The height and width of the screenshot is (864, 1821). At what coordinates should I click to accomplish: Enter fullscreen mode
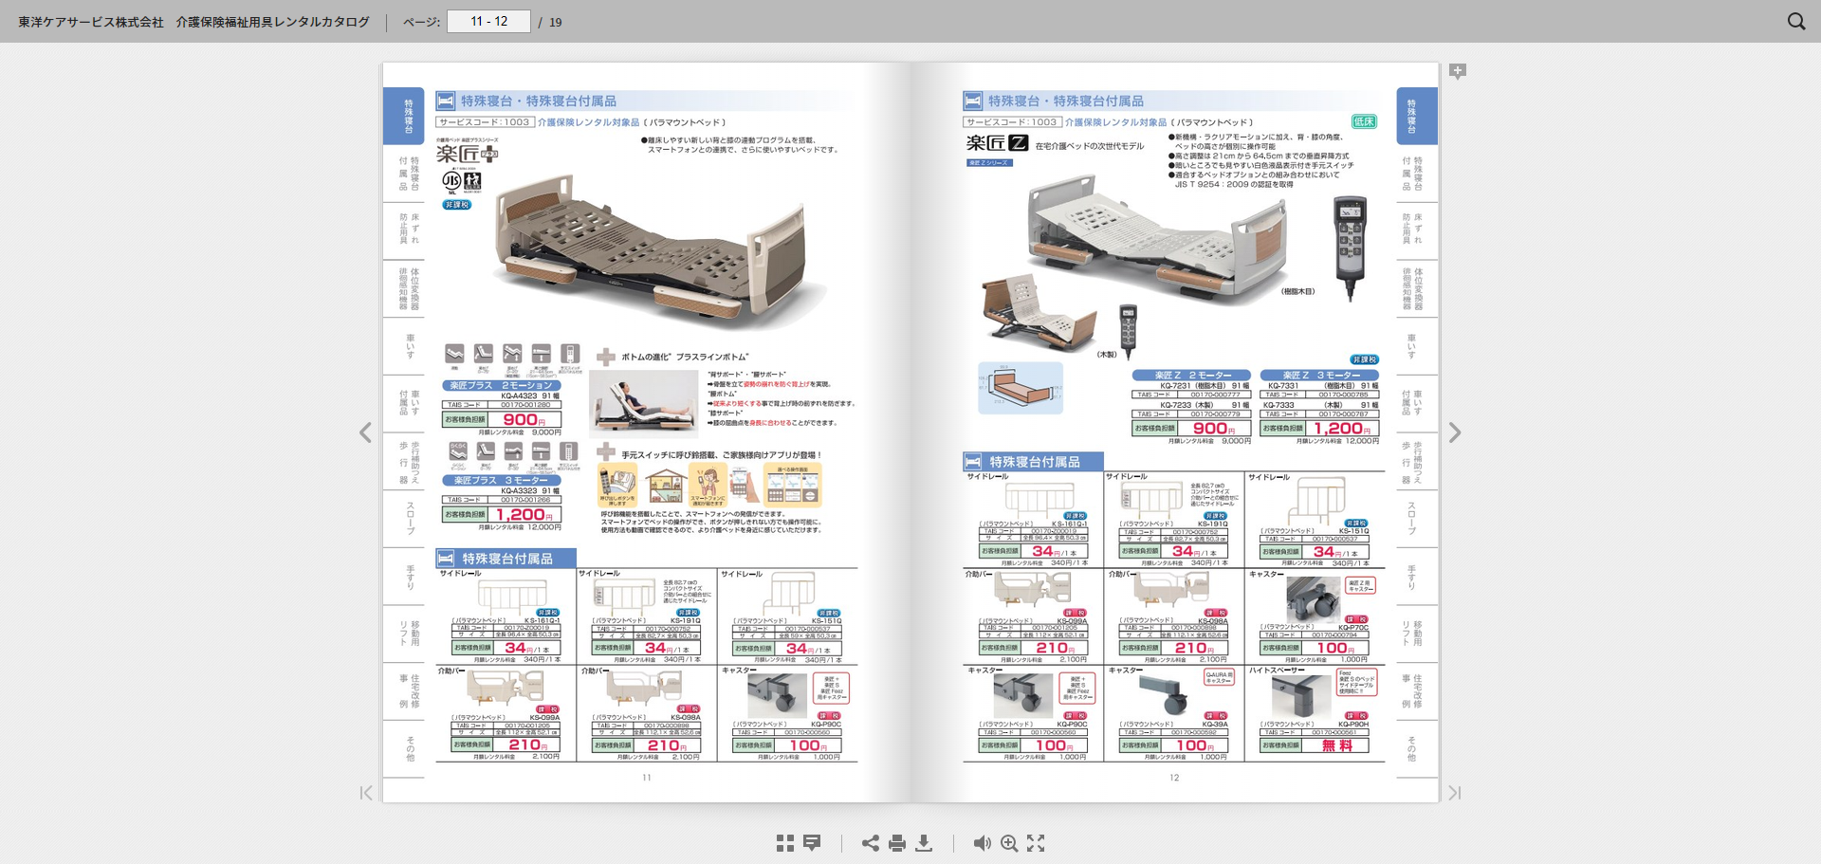1036,842
